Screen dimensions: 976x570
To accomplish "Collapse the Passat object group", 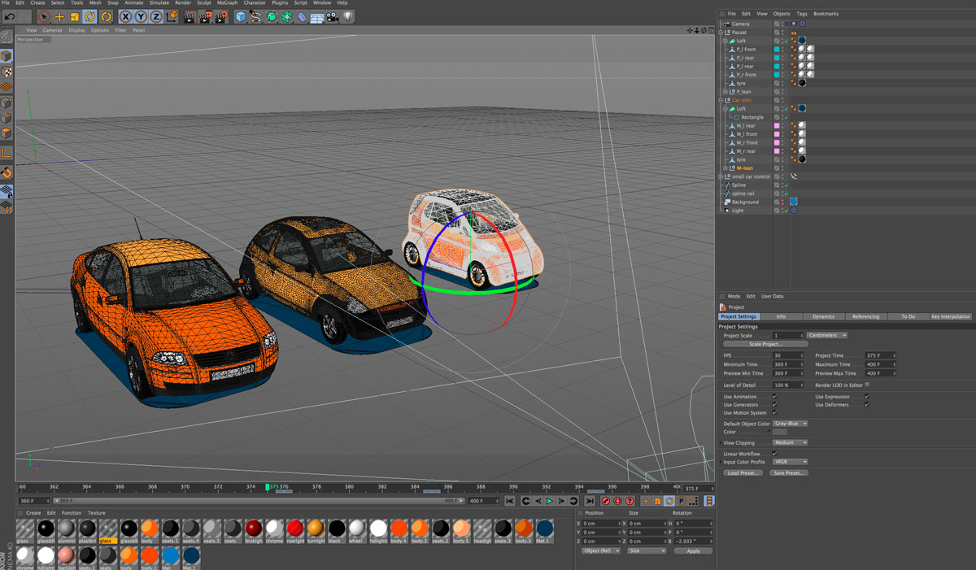I will [721, 33].
